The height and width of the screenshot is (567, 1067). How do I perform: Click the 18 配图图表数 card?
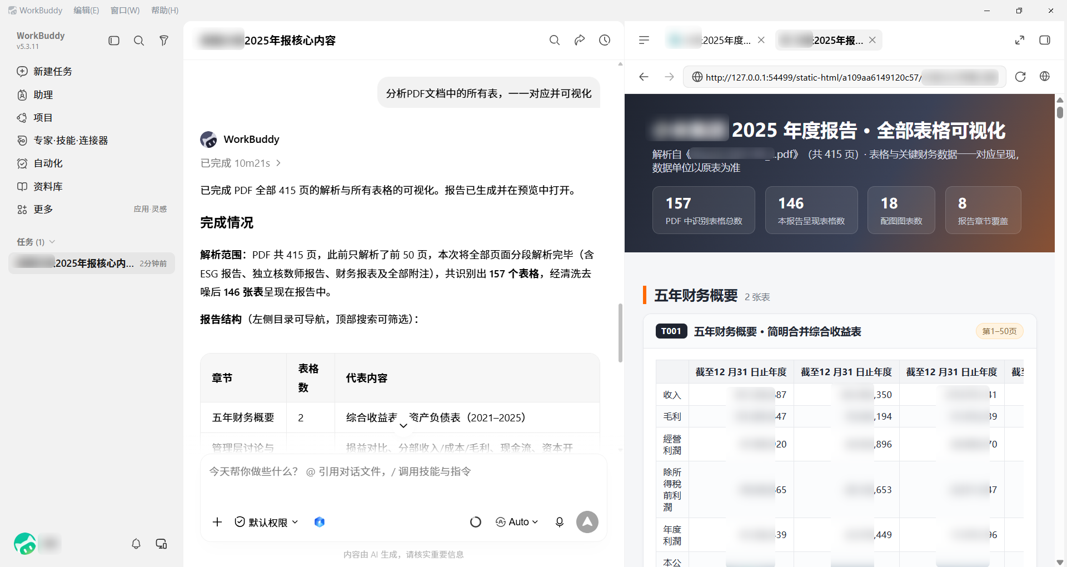(x=901, y=210)
